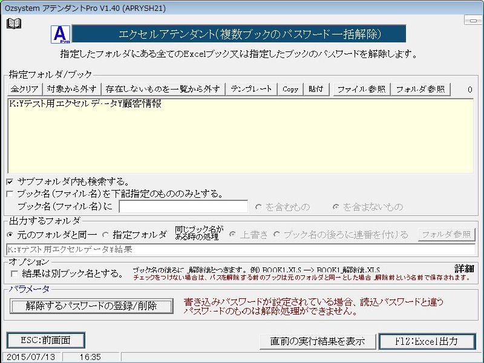Open ファイル参照 file browse button

361,89
